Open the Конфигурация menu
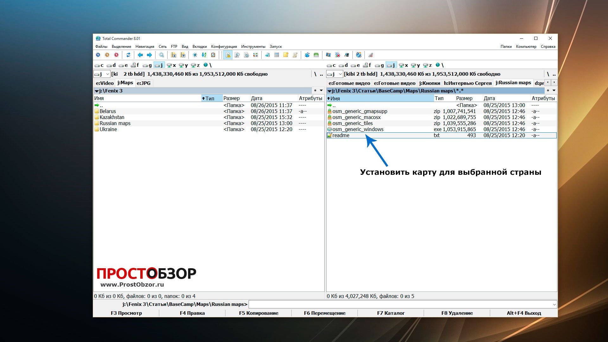608x342 pixels. click(x=224, y=47)
